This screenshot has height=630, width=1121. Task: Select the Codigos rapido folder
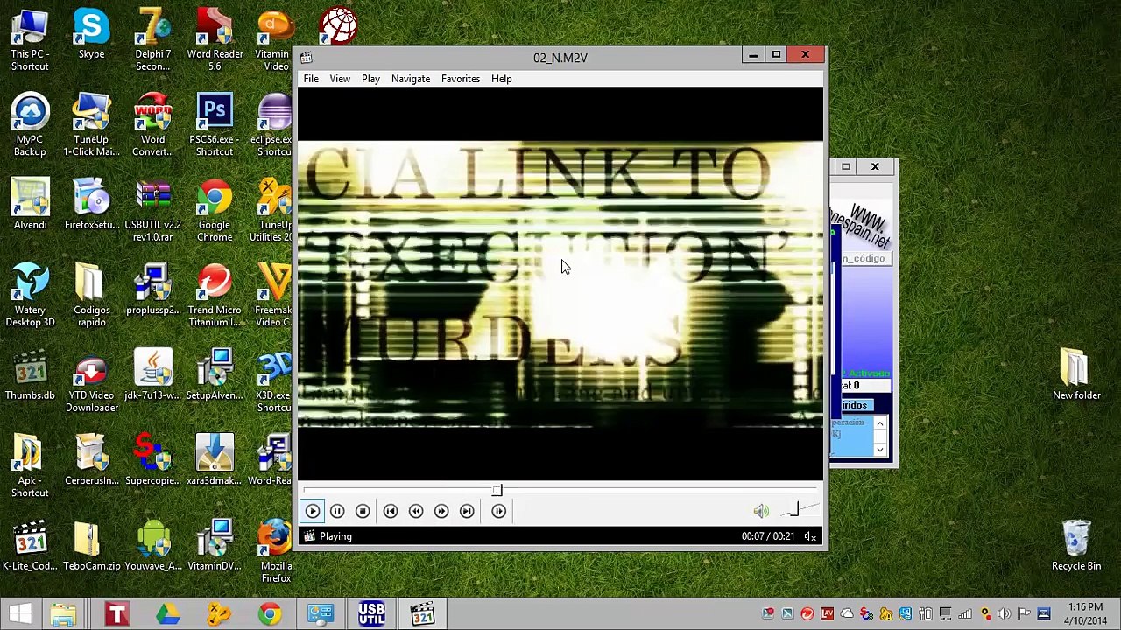click(91, 296)
